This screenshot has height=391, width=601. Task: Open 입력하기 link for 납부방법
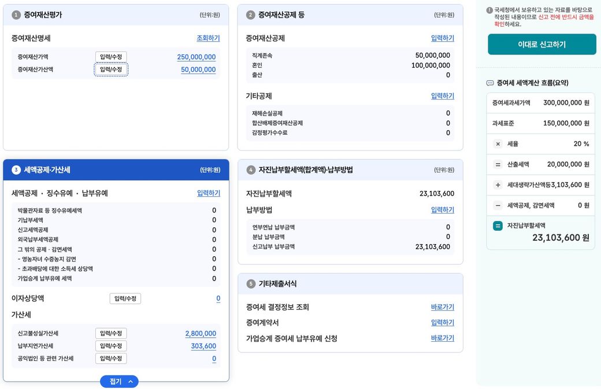442,210
